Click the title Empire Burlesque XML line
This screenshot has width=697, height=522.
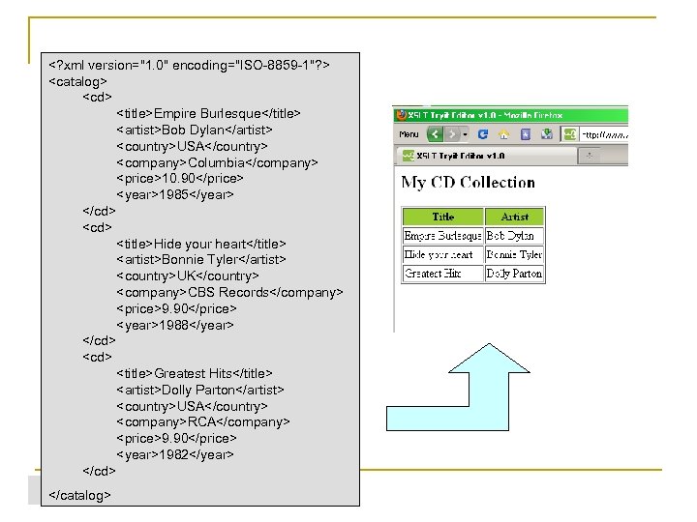(x=208, y=114)
